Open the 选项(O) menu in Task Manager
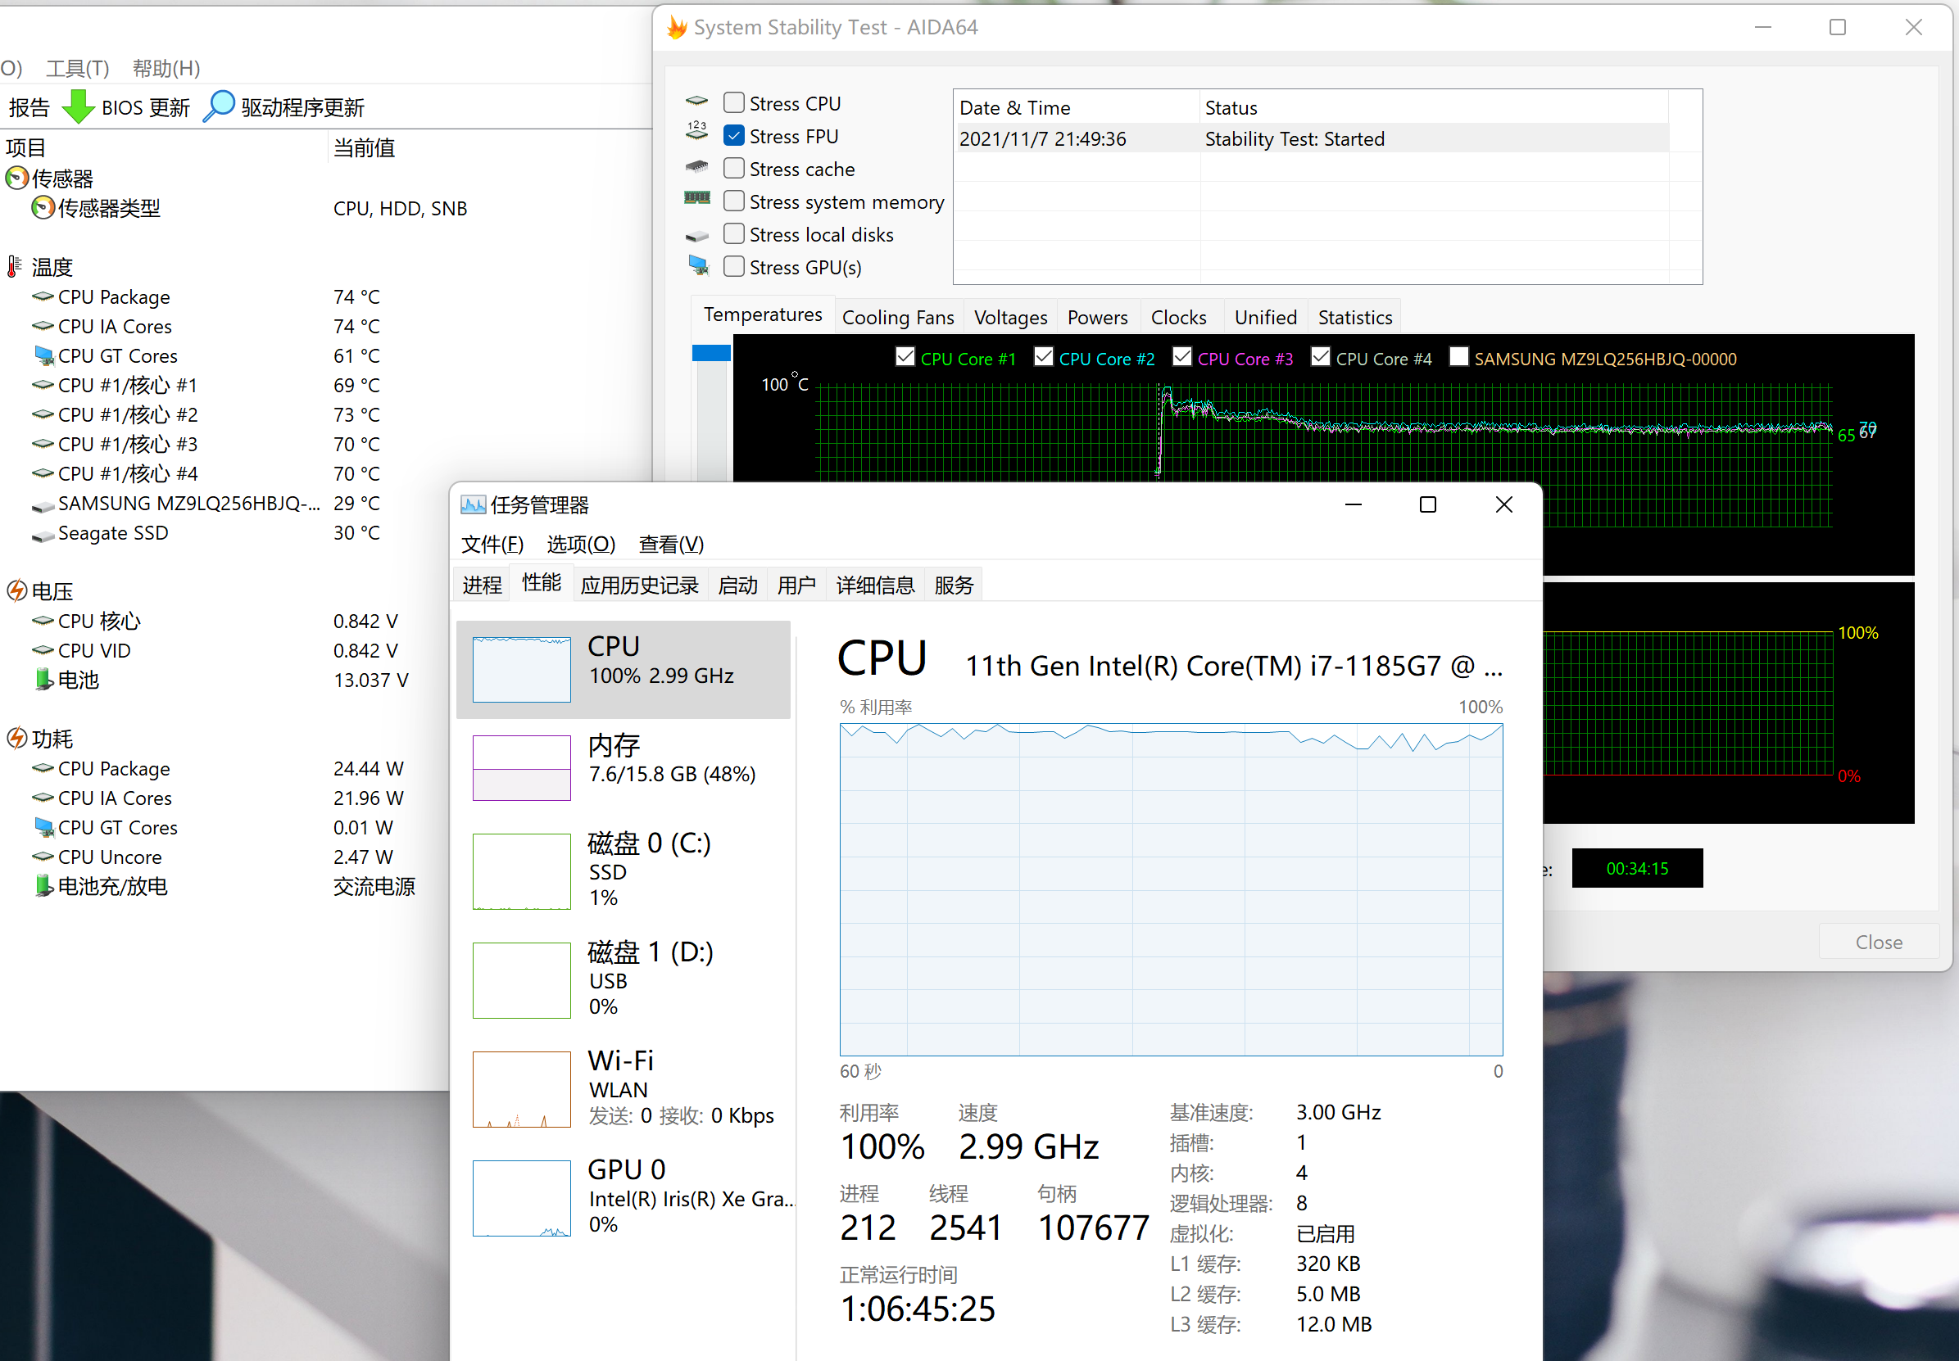 click(x=580, y=544)
